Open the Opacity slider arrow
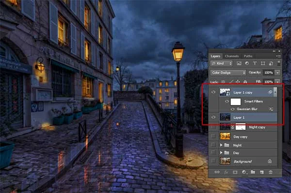Image resolution: width=291 pixels, height=193 pixels. [277, 73]
